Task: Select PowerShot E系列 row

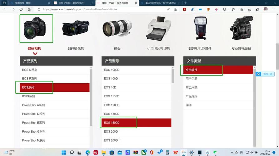Action: (55, 123)
